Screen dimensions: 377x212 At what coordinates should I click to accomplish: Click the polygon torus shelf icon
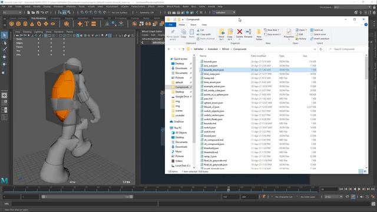(x=39, y=24)
